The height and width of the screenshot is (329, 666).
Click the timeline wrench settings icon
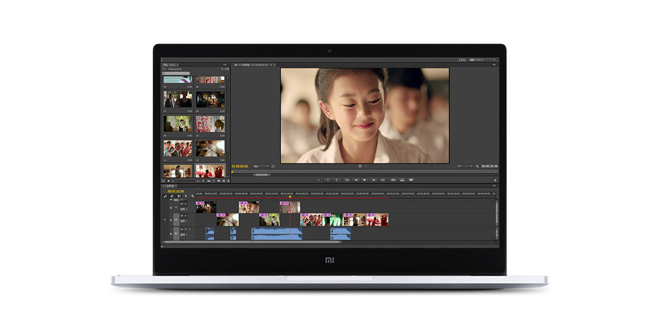[x=193, y=196]
